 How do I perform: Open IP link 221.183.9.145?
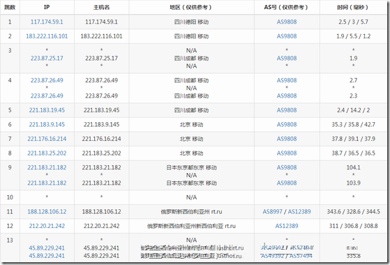(47, 125)
